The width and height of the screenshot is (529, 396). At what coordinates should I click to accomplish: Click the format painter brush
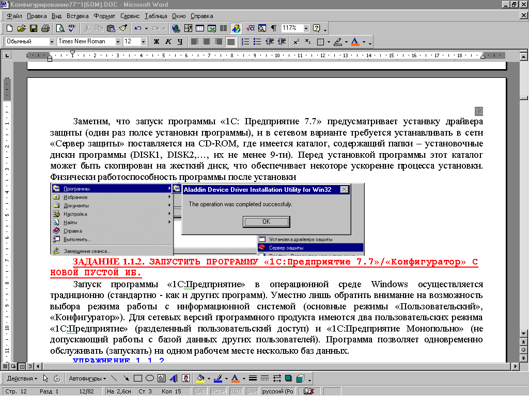point(123,28)
